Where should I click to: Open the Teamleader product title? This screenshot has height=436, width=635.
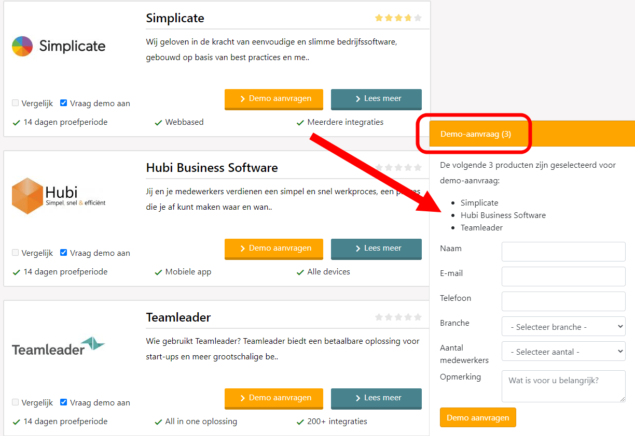pyautogui.click(x=178, y=317)
